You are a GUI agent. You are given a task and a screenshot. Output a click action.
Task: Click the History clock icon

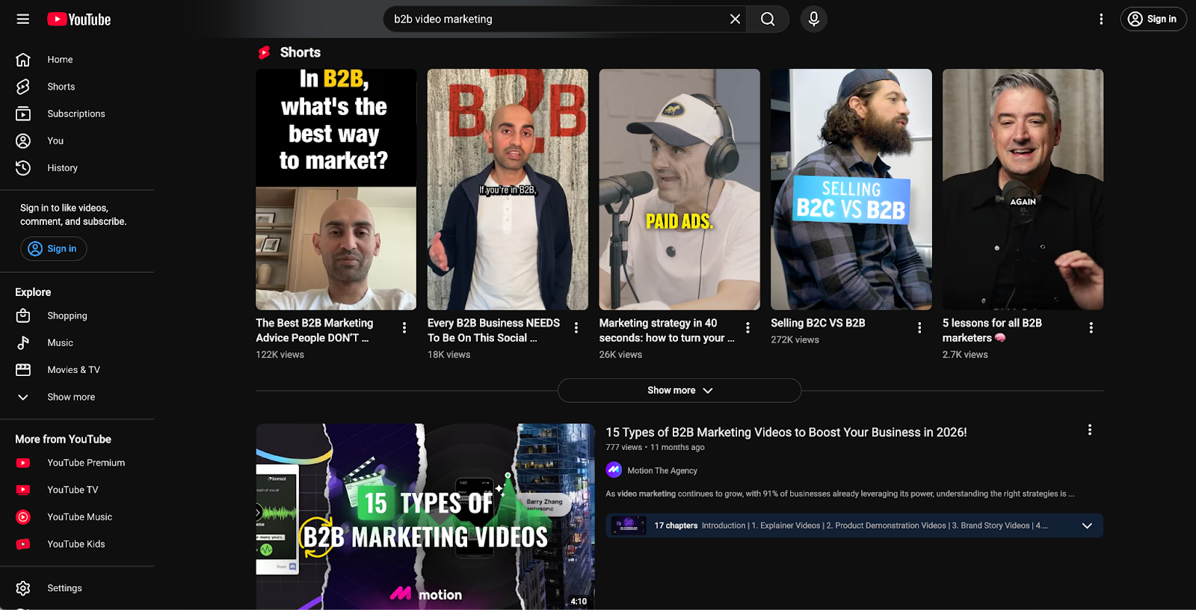pos(23,168)
